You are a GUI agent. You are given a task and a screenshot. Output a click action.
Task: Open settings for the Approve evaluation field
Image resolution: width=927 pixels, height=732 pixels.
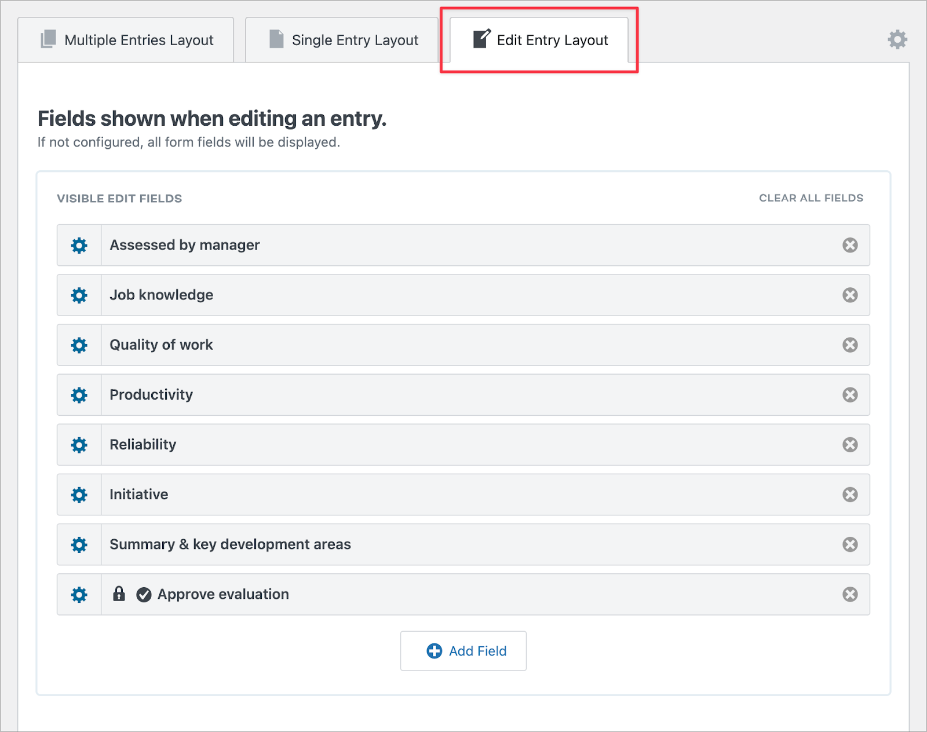click(79, 594)
